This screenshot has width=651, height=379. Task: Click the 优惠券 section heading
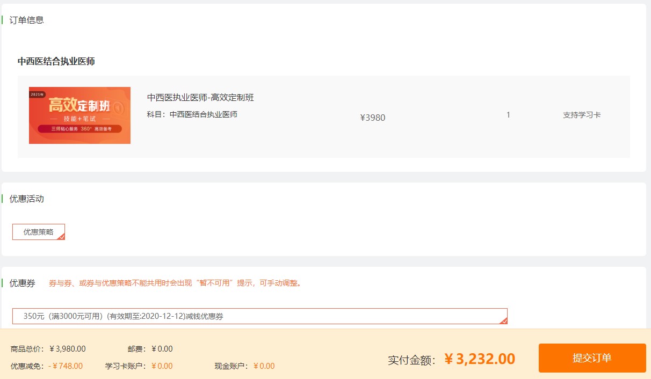click(23, 283)
